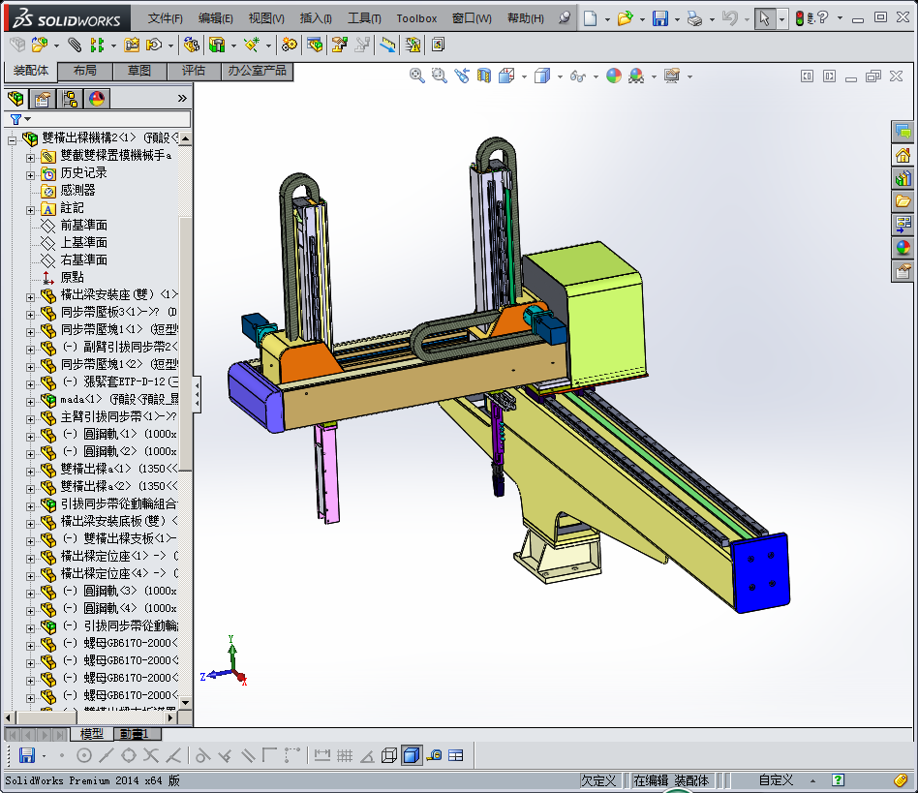Select the 装配体 command tab
Screen dimensions: 918x793
(x=30, y=71)
